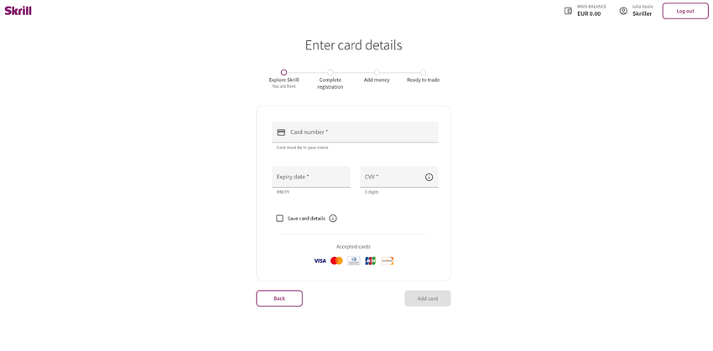The image size is (713, 351).
Task: Open the user profile avatar icon
Action: (623, 11)
